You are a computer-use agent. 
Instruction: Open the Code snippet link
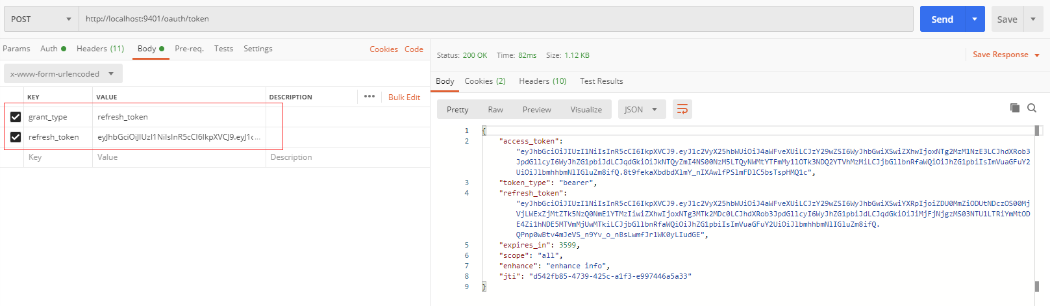click(x=414, y=49)
